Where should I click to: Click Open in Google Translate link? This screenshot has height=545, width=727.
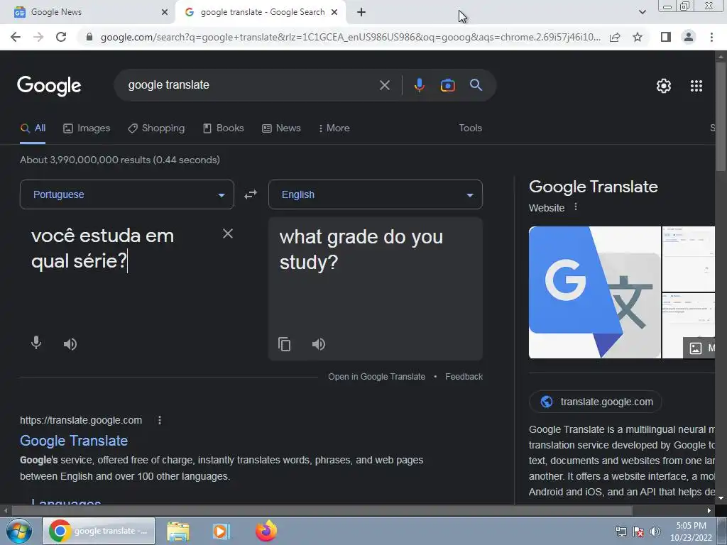(376, 377)
